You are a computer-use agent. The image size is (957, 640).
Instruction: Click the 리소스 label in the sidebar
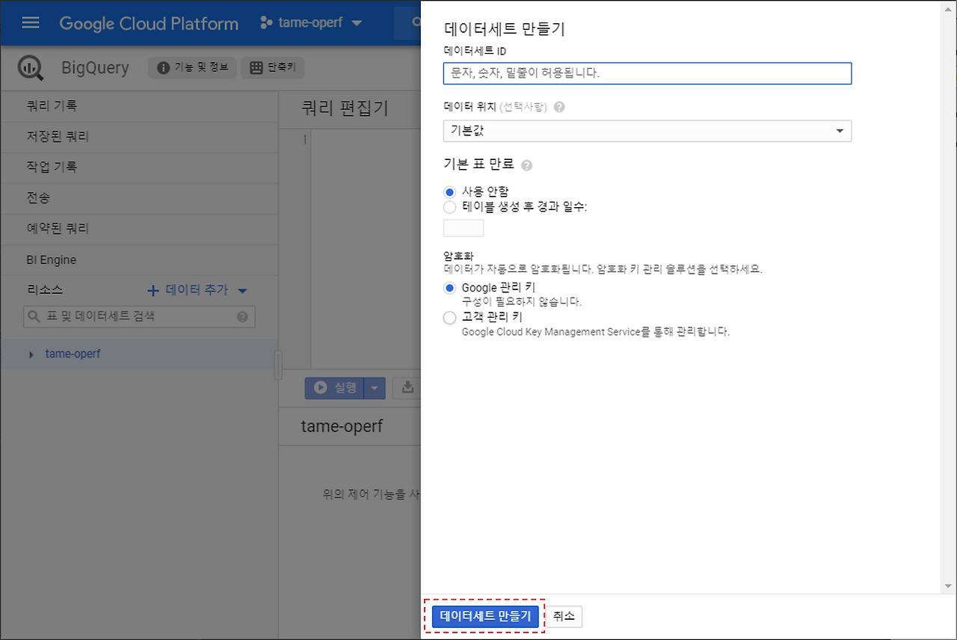coord(45,289)
